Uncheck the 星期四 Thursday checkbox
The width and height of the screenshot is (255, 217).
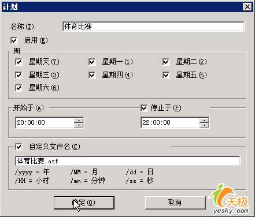pyautogui.click(x=92, y=75)
